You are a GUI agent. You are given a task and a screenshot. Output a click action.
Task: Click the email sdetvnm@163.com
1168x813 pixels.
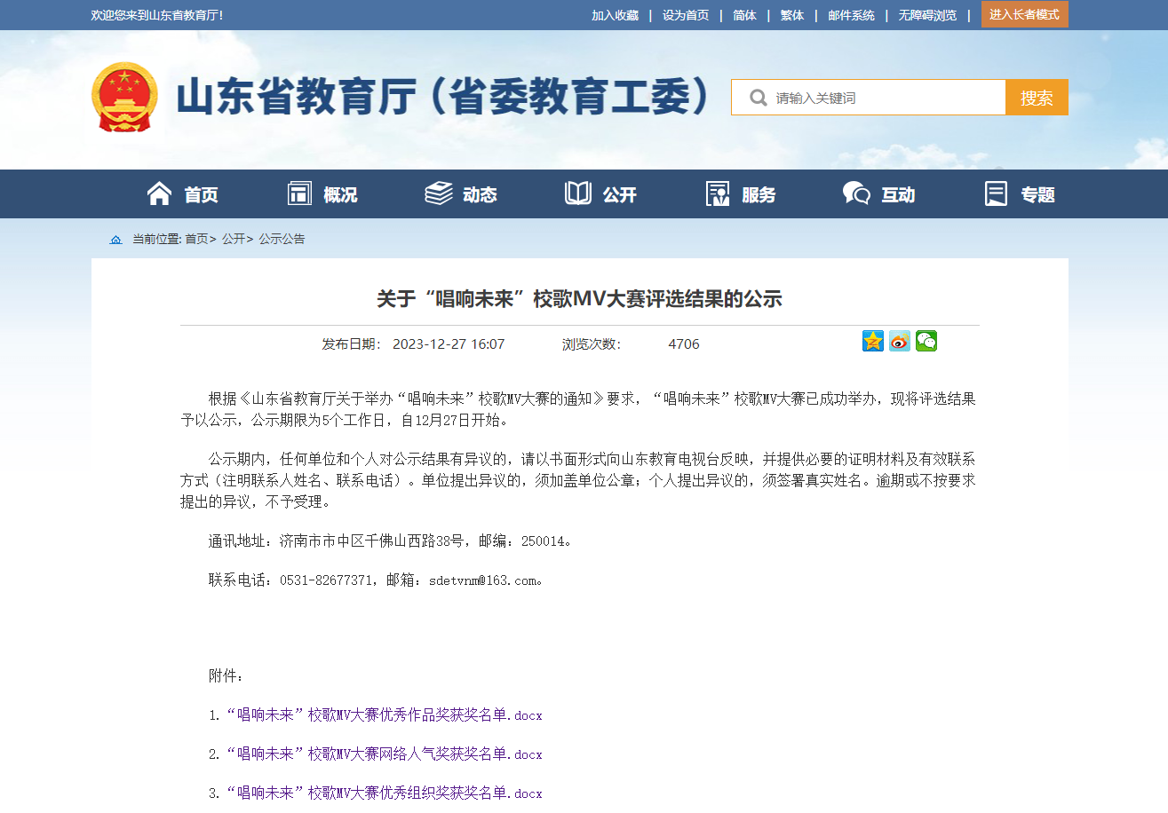(x=482, y=580)
